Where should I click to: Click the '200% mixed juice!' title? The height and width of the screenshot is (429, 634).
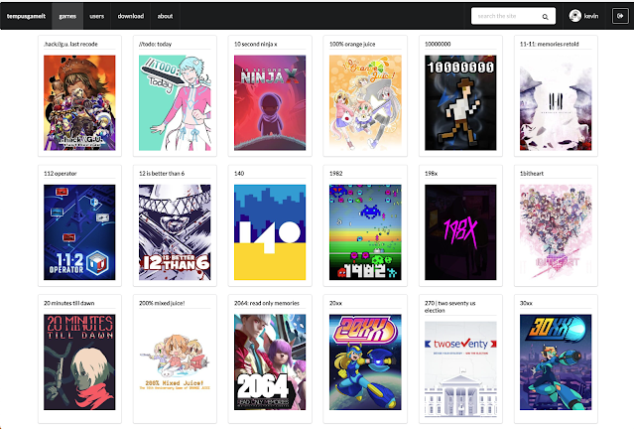click(162, 303)
